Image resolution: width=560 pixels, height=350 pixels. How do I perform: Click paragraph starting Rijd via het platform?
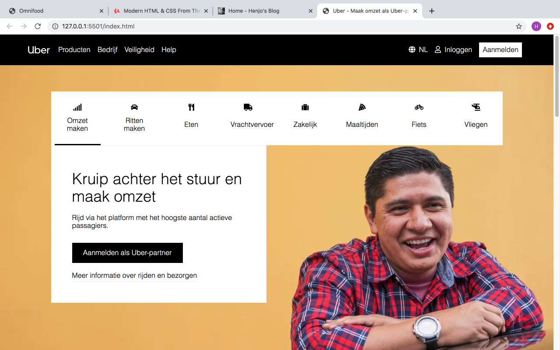pos(152,222)
